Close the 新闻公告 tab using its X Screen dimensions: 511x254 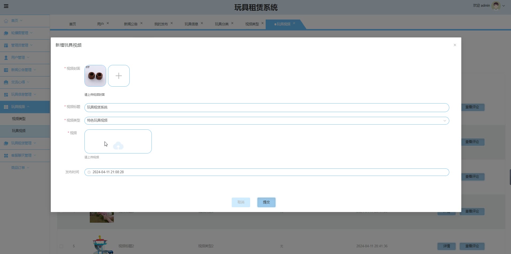pyautogui.click(x=141, y=23)
